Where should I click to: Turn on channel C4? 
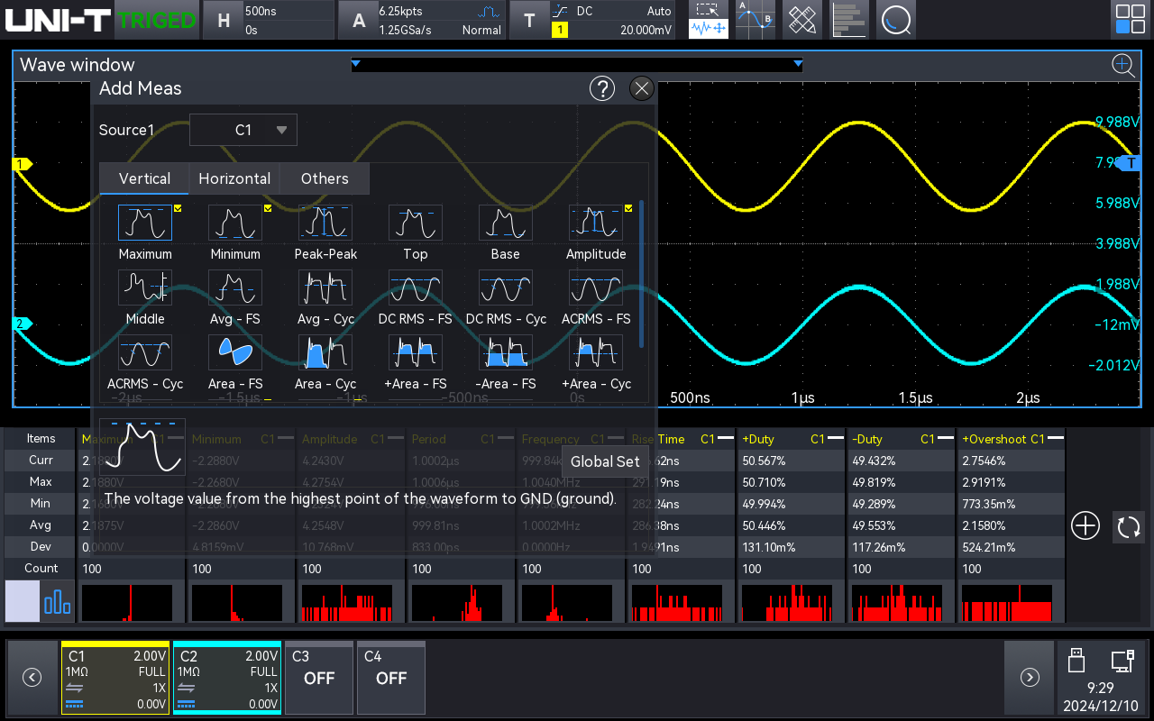coord(391,678)
